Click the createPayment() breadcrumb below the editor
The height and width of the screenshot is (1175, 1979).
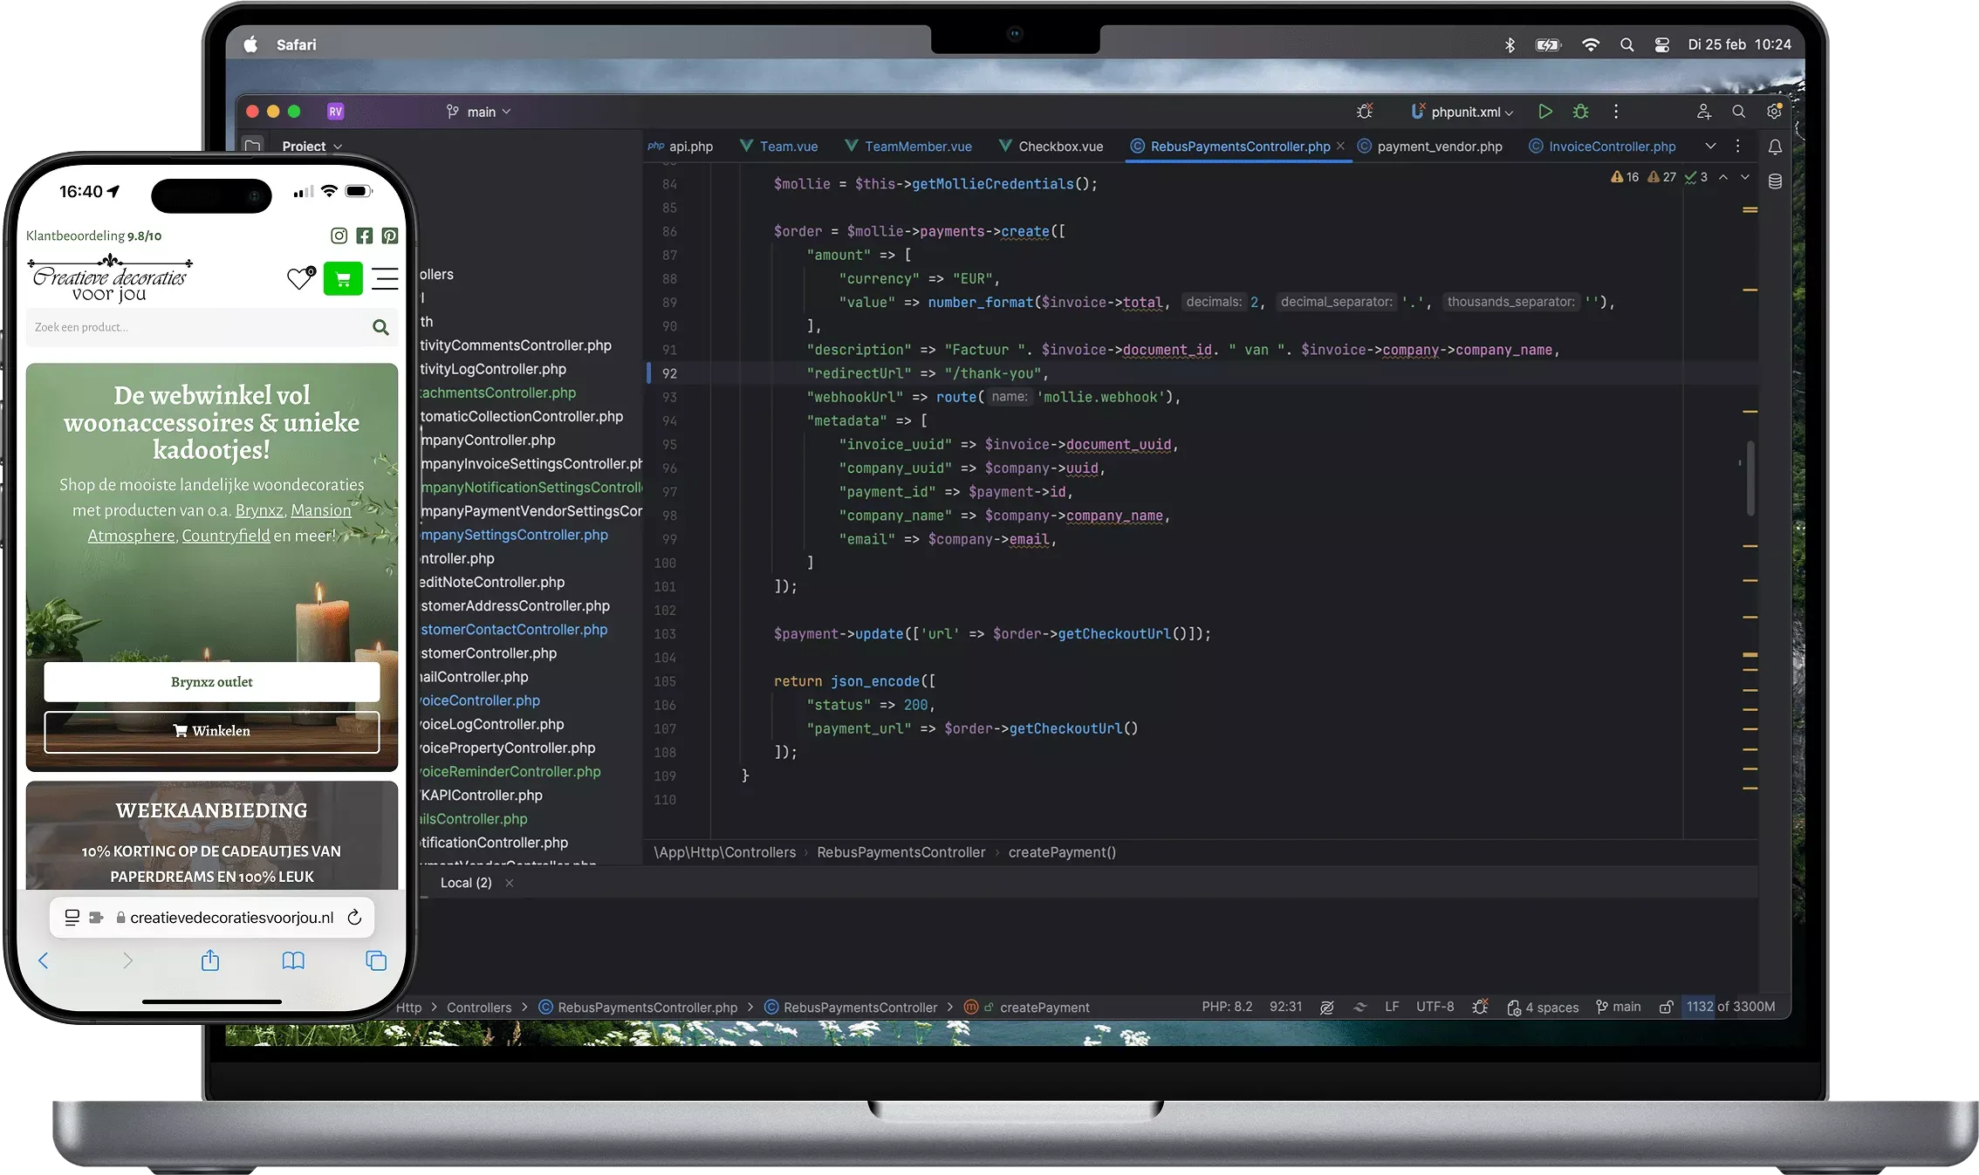click(x=1062, y=852)
